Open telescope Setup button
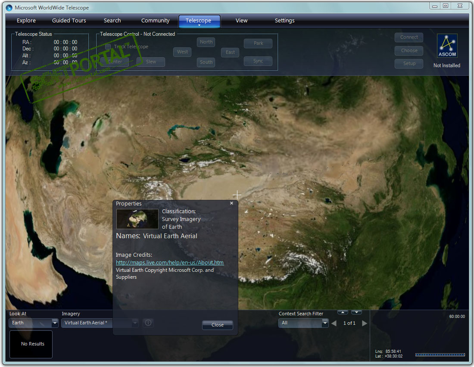The image size is (474, 367). [409, 63]
